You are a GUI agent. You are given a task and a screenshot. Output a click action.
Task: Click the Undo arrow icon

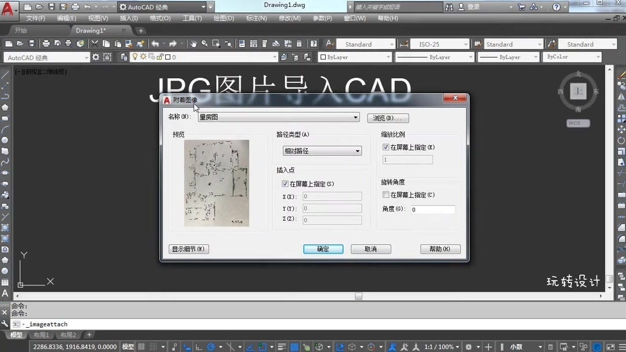click(x=155, y=43)
